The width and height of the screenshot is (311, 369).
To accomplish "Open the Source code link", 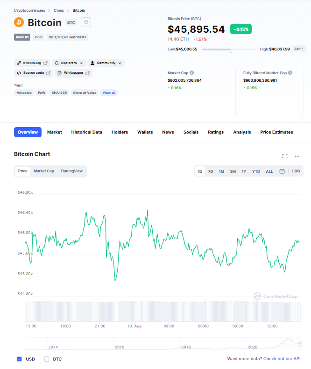I will point(34,73).
